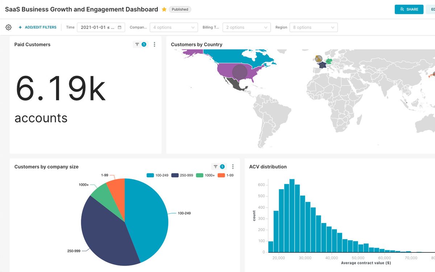Click ADD/EDIT FILTERS

(38, 27)
